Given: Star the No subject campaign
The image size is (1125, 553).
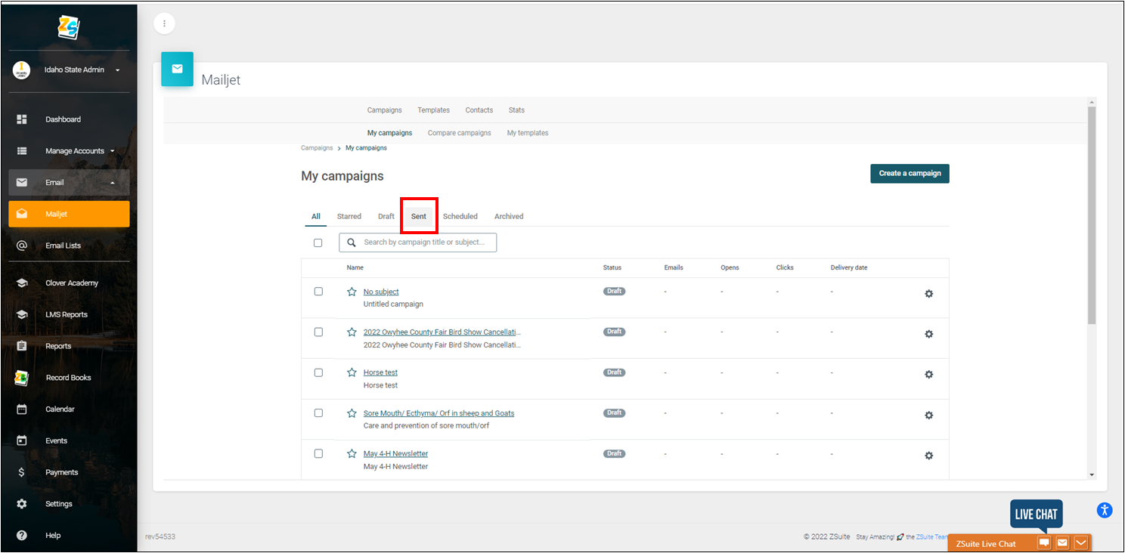Looking at the screenshot, I should 352,292.
